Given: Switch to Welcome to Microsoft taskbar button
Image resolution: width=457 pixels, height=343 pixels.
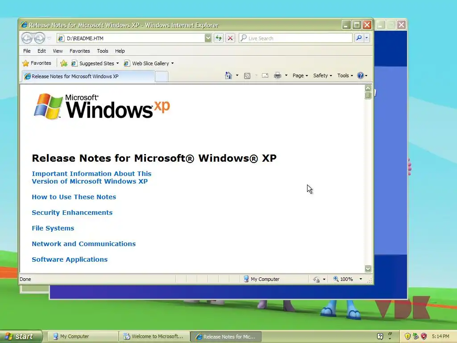Looking at the screenshot, I should tap(154, 337).
